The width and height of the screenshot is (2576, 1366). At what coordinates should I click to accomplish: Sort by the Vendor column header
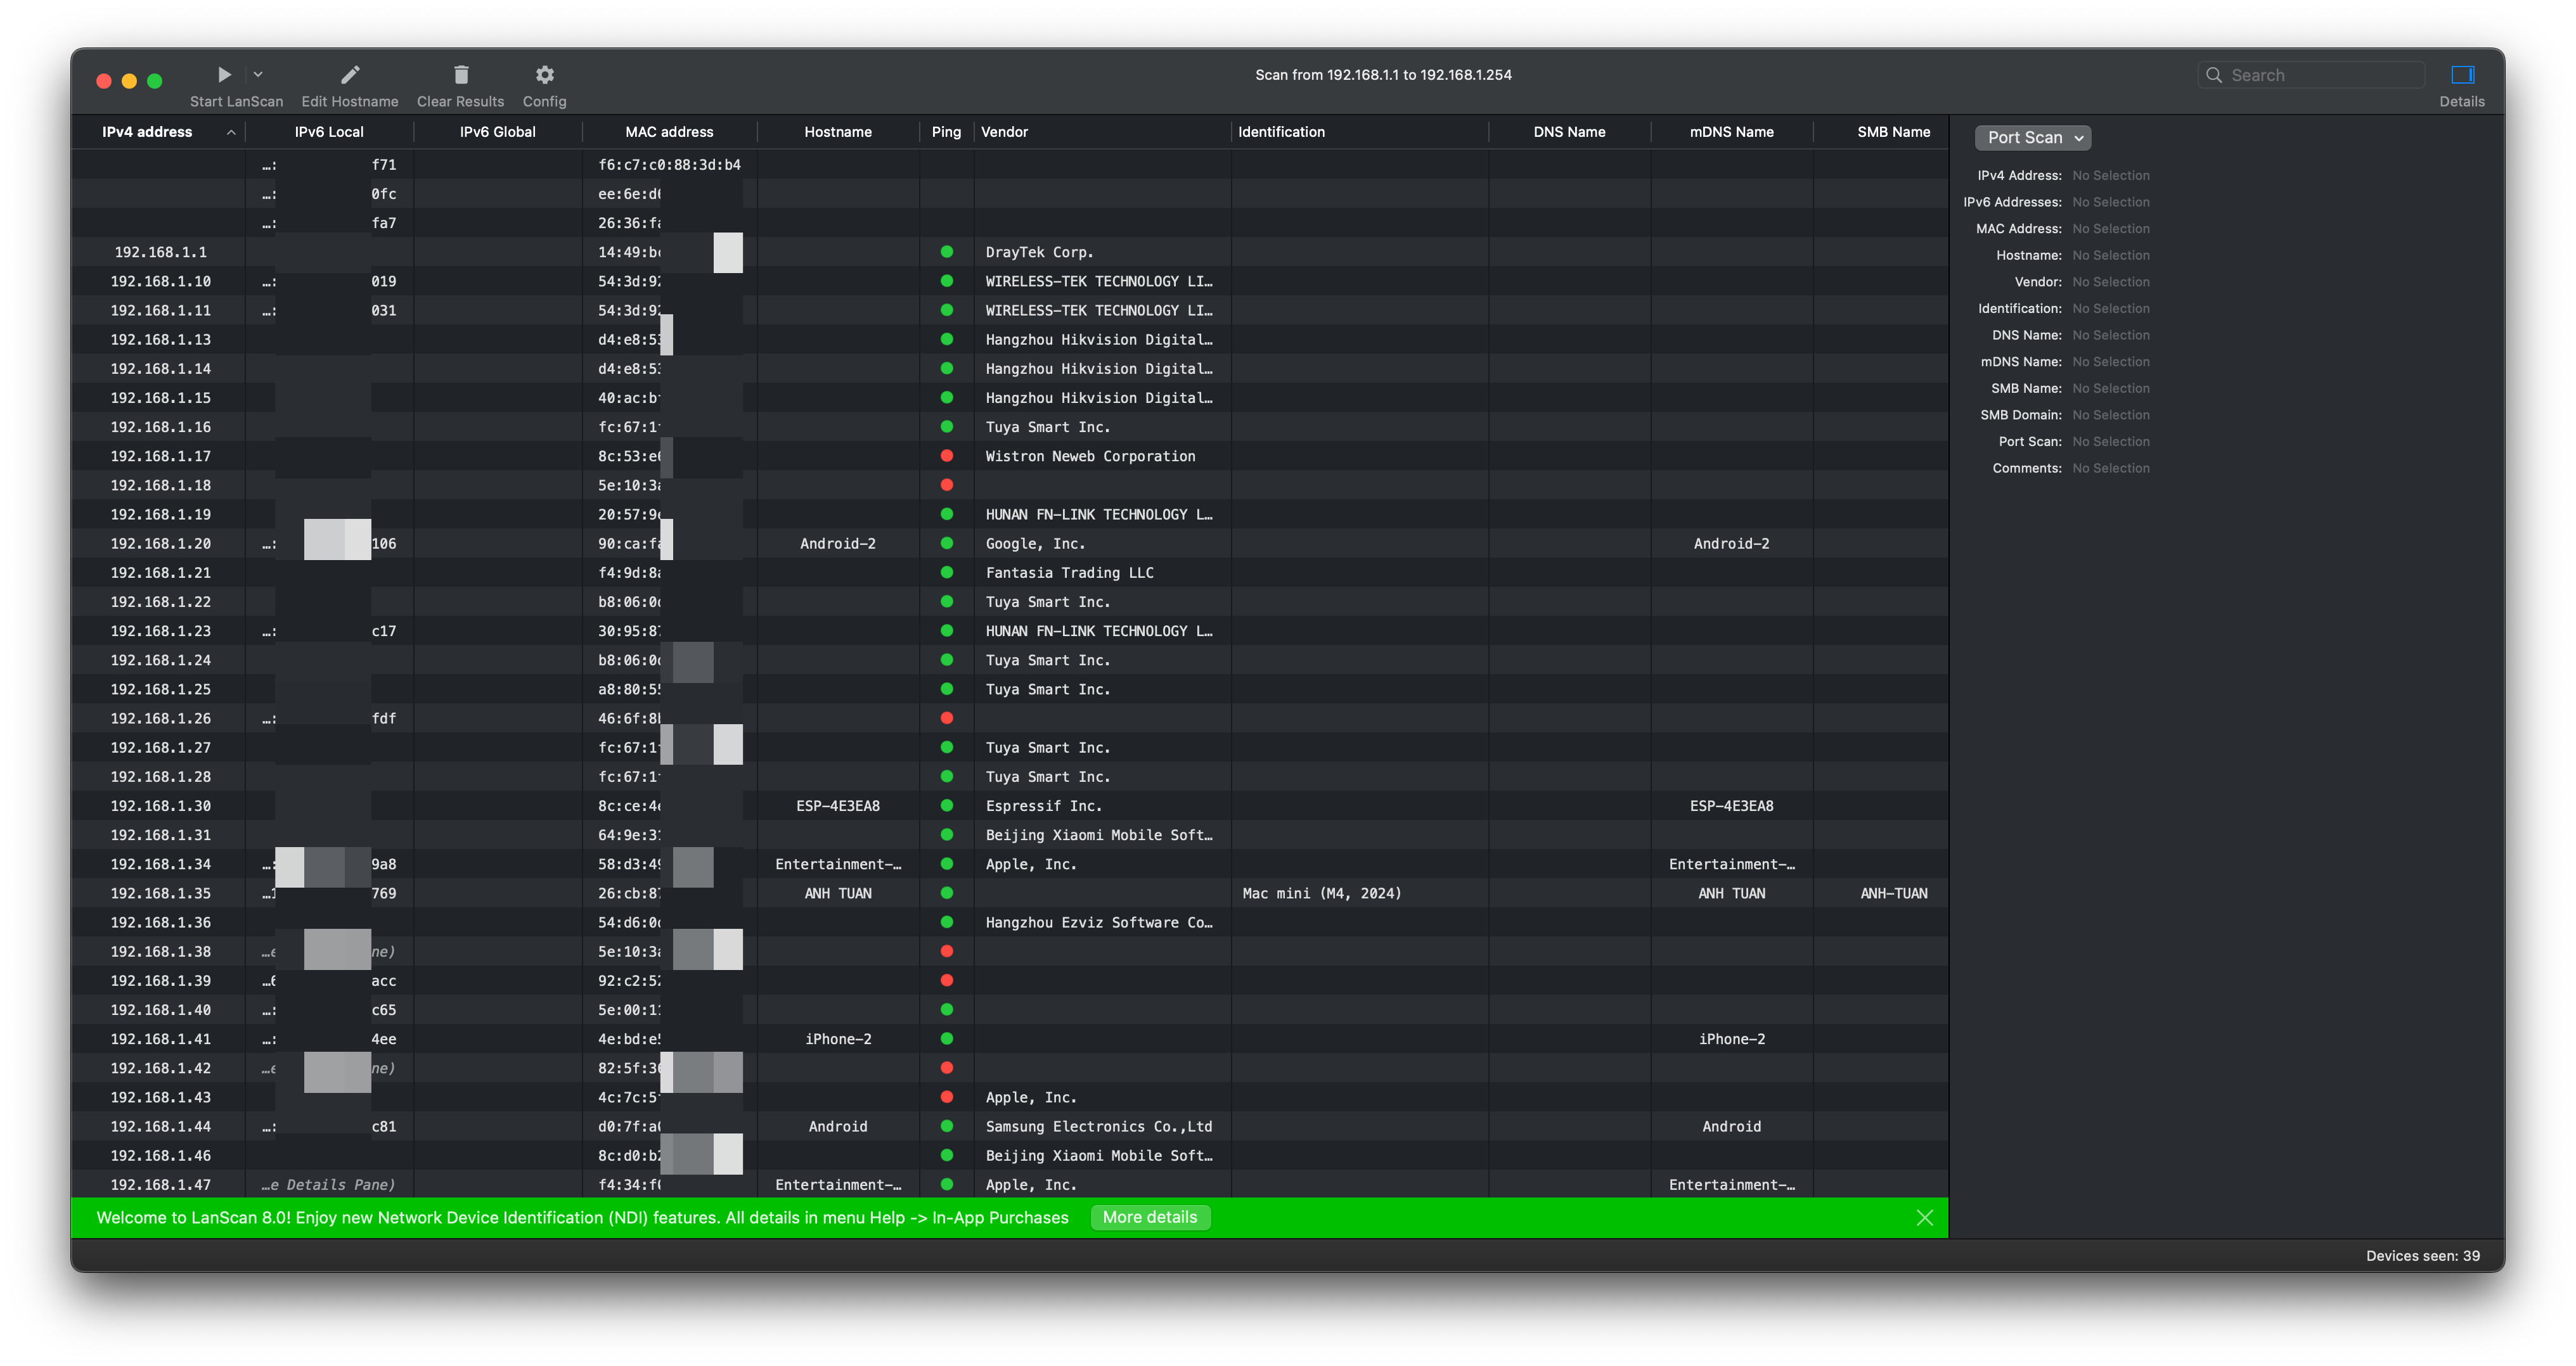[1004, 132]
